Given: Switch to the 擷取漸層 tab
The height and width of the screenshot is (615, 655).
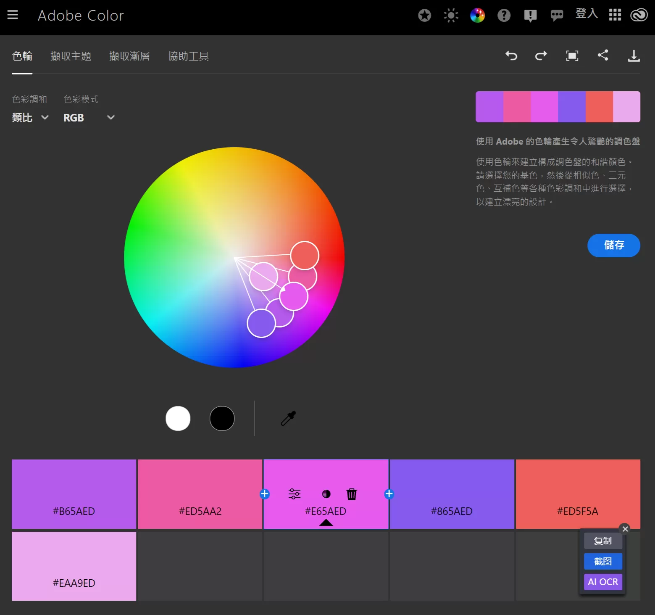Looking at the screenshot, I should [130, 56].
